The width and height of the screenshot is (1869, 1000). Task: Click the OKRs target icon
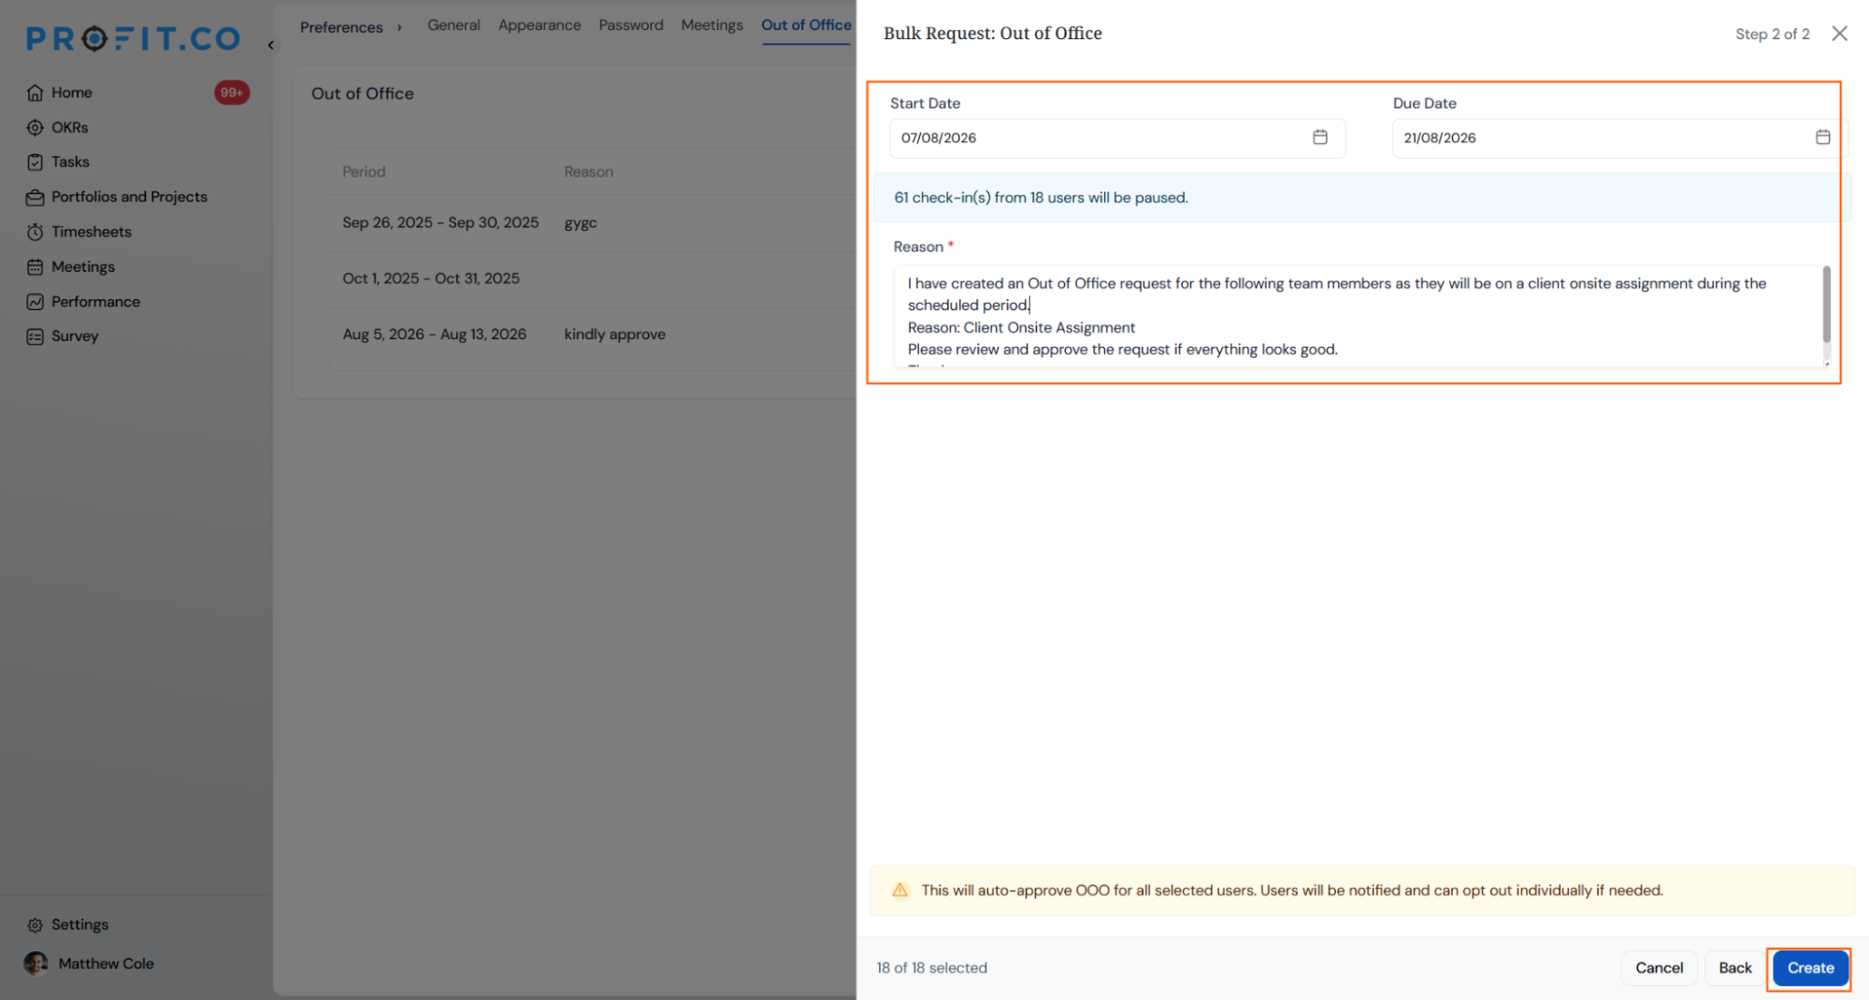(x=35, y=127)
